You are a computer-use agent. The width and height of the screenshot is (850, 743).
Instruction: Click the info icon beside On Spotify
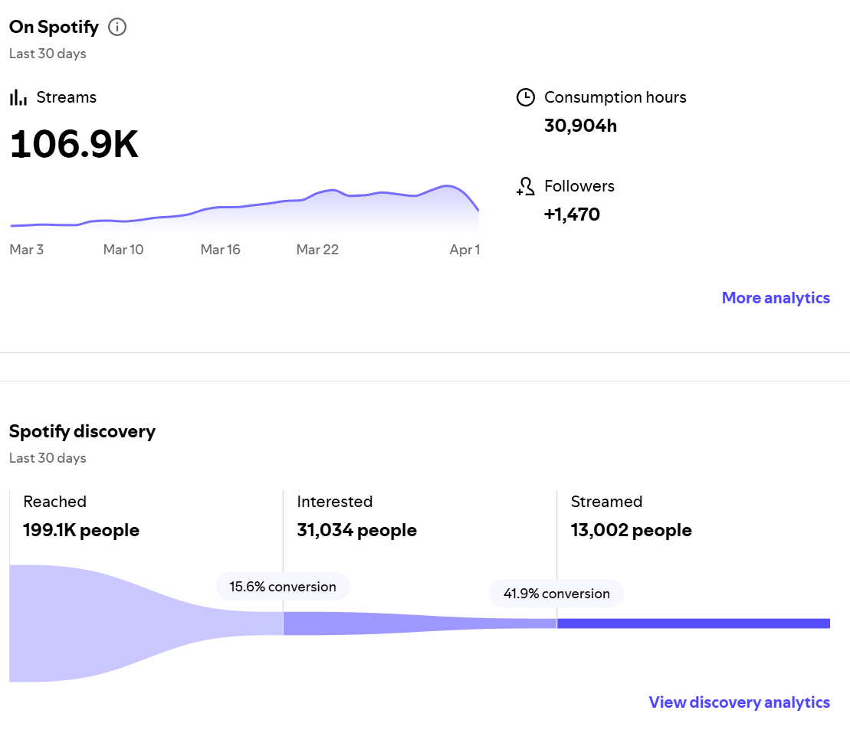[x=117, y=28]
